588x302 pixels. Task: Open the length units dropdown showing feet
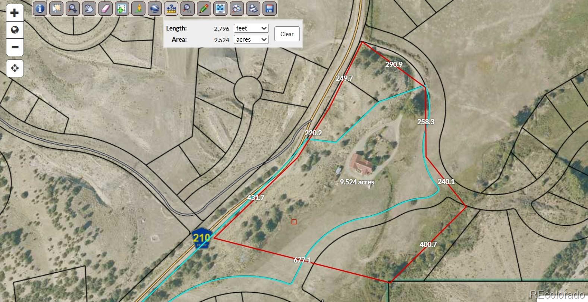click(x=251, y=28)
